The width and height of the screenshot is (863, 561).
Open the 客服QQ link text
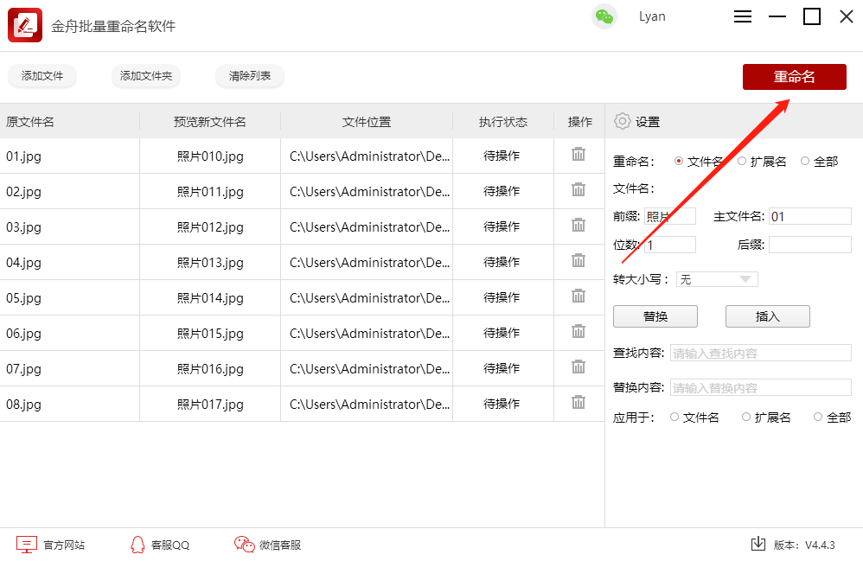tap(170, 545)
